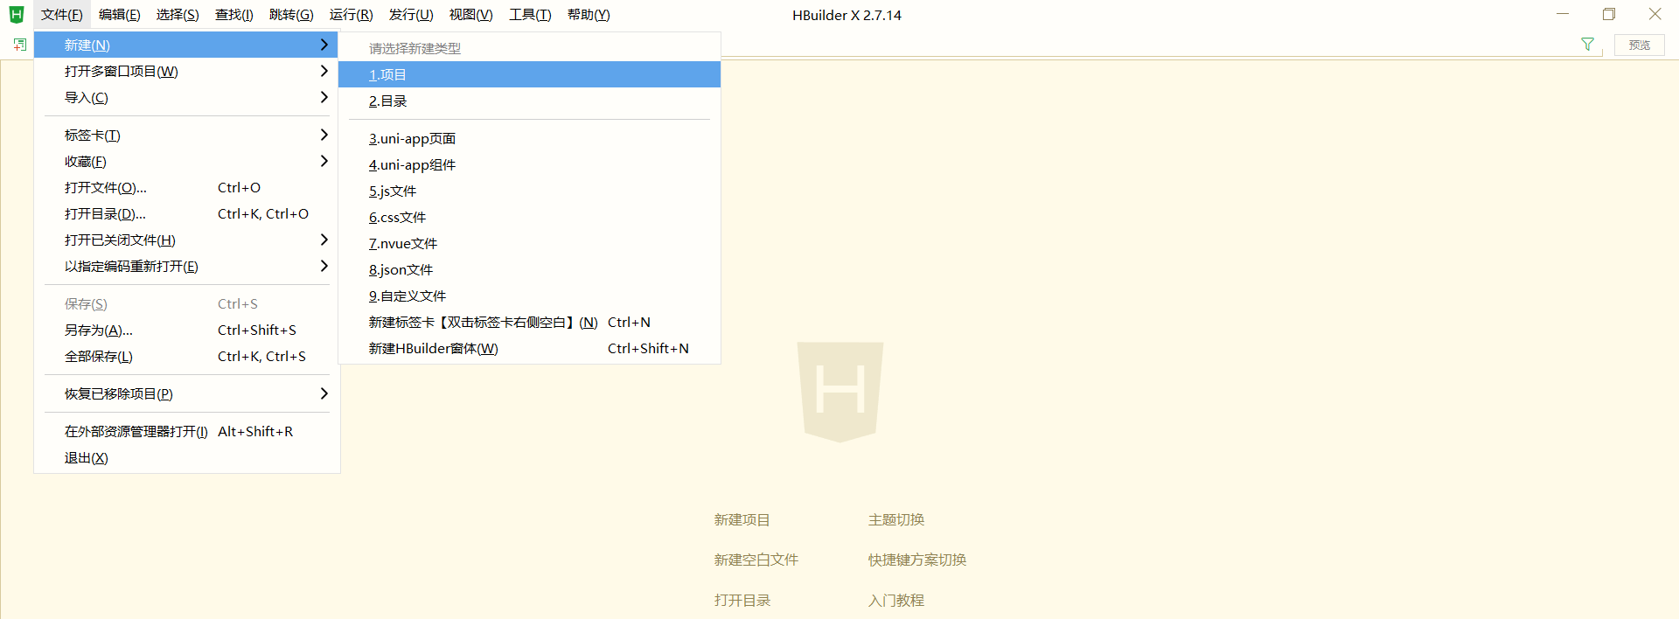
Task: Open the 文件(F) menu
Action: click(61, 15)
